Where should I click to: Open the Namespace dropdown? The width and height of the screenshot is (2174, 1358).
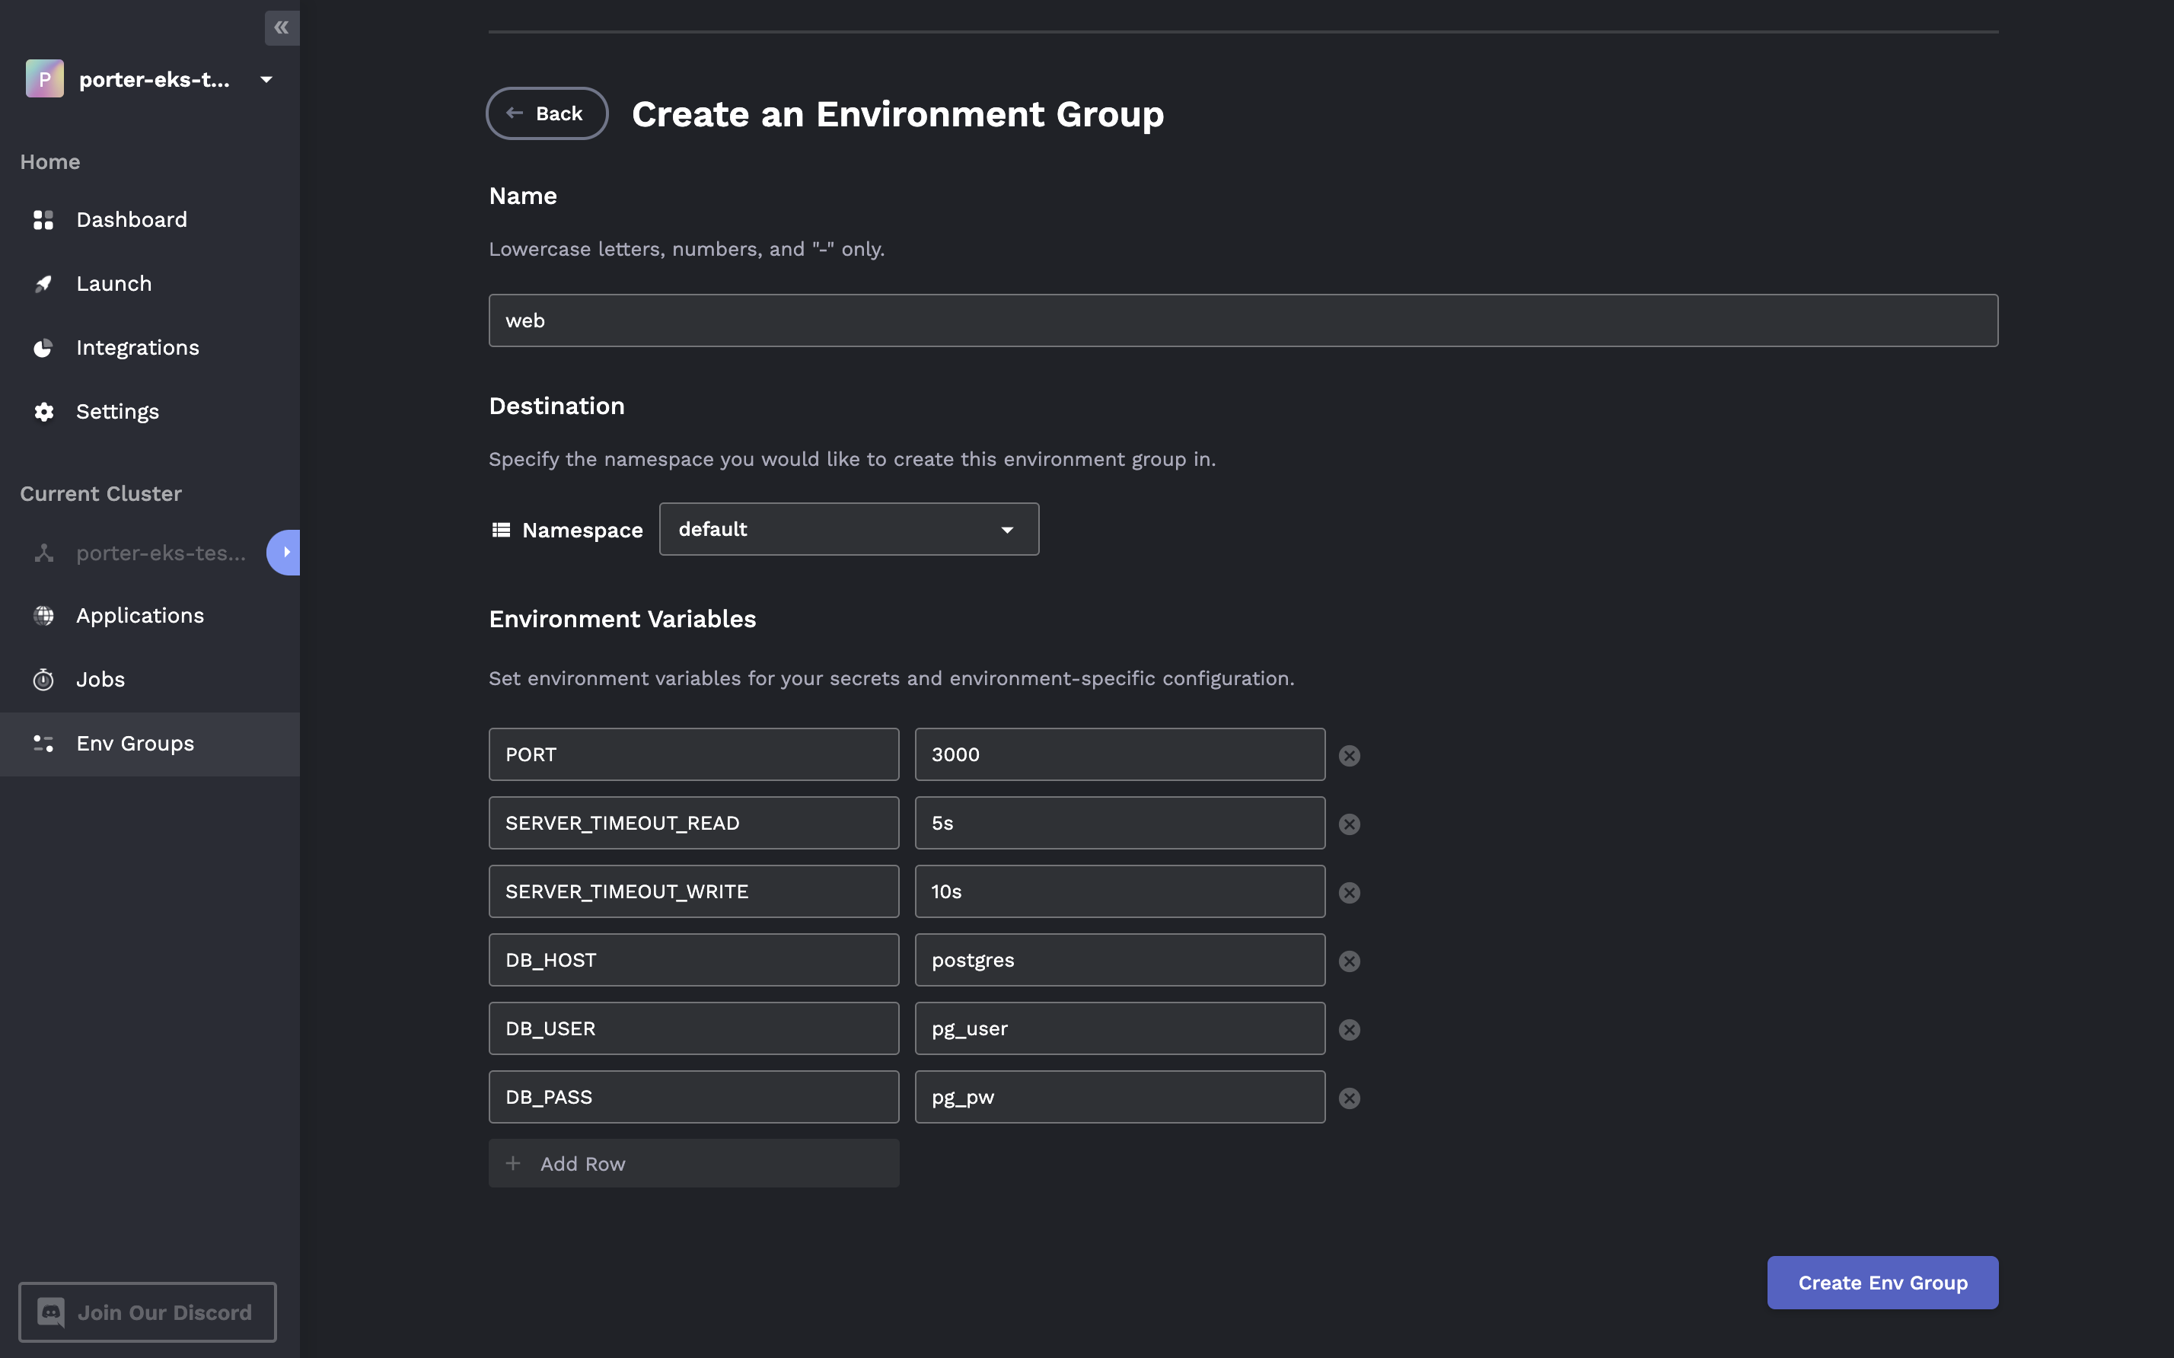pyautogui.click(x=849, y=529)
